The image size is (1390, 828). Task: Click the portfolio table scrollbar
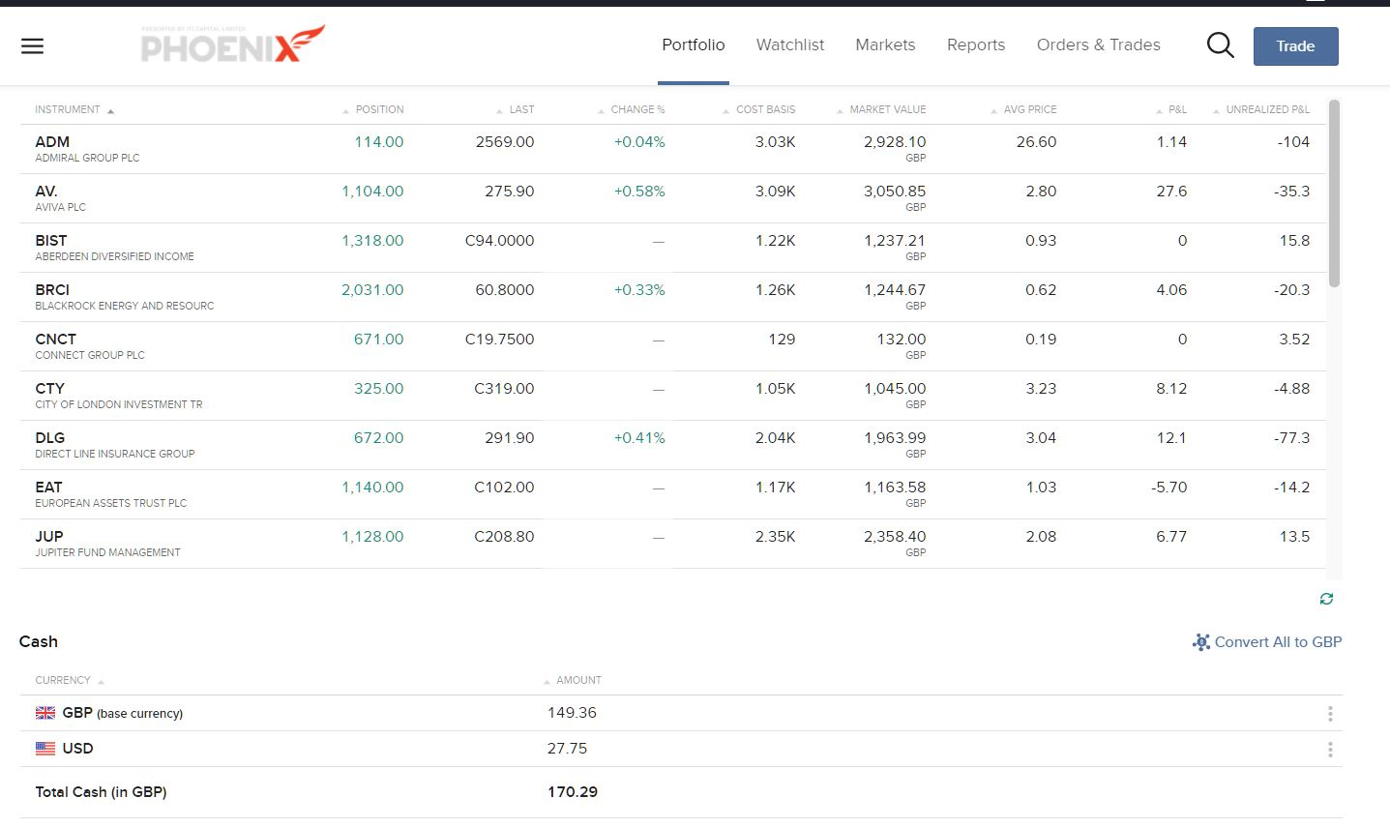pos(1335,193)
